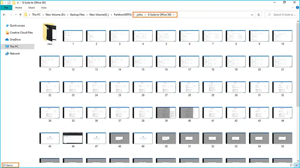The width and height of the screenshot is (300, 168).
Task: Open recent locations dropdown arrow
Action: 16,15
